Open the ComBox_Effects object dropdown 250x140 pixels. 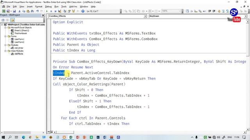[145, 16]
